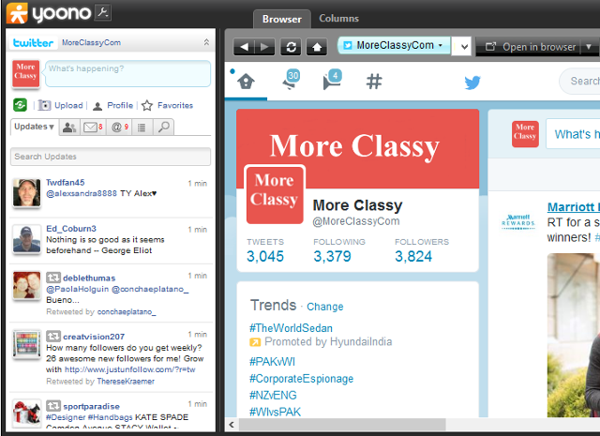Image resolution: width=600 pixels, height=436 pixels.
Task: Click the Yoono logo icon
Action: (17, 13)
